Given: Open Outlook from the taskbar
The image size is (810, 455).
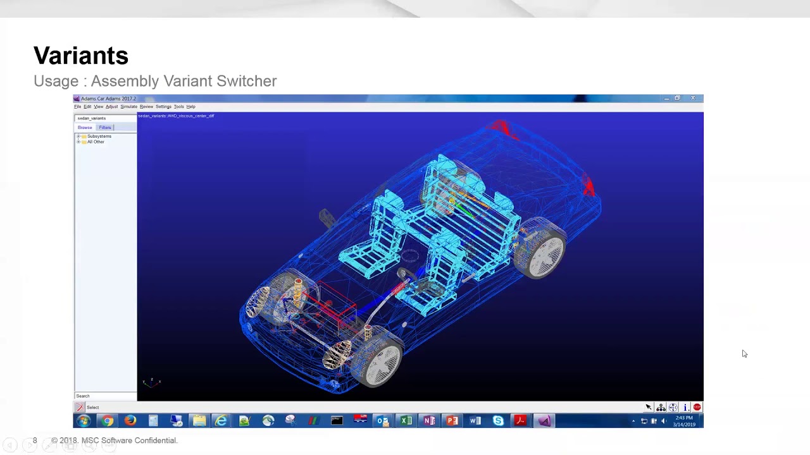Looking at the screenshot, I should click(383, 421).
